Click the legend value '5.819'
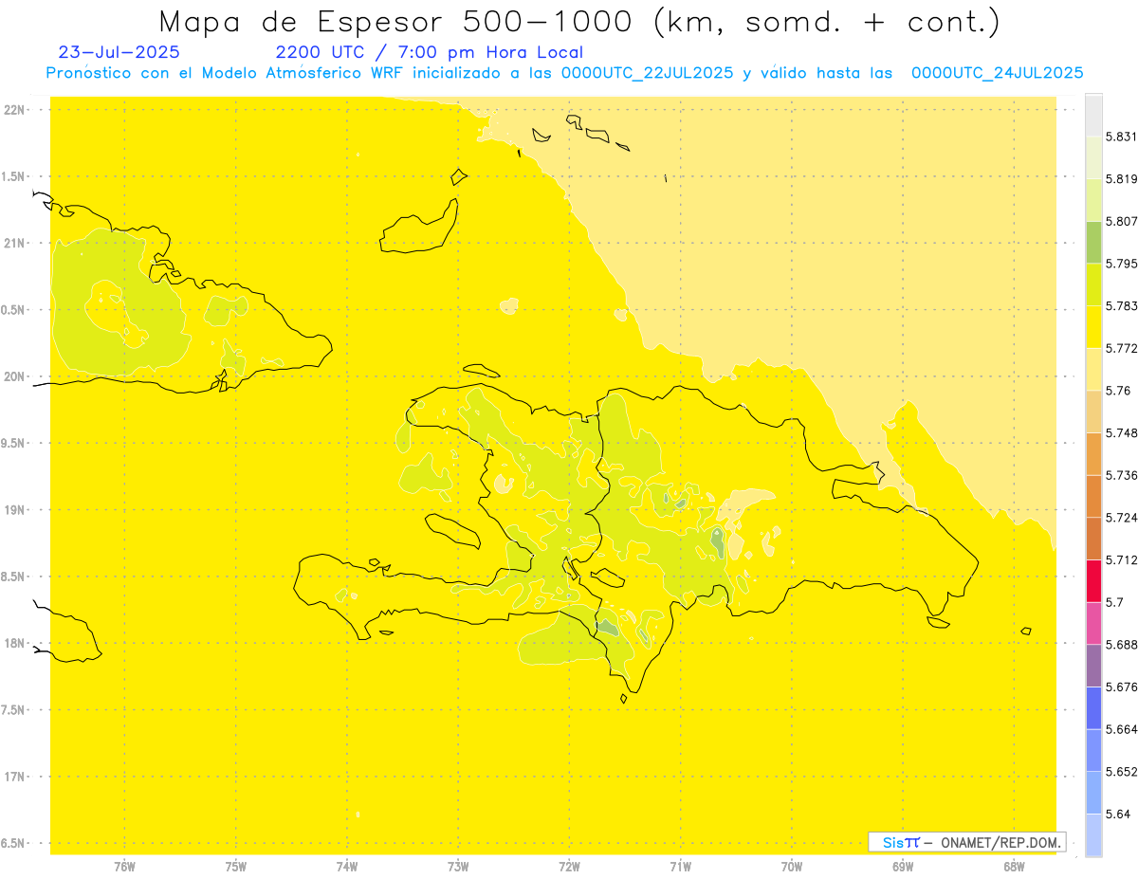The image size is (1138, 879). pyautogui.click(x=1122, y=179)
